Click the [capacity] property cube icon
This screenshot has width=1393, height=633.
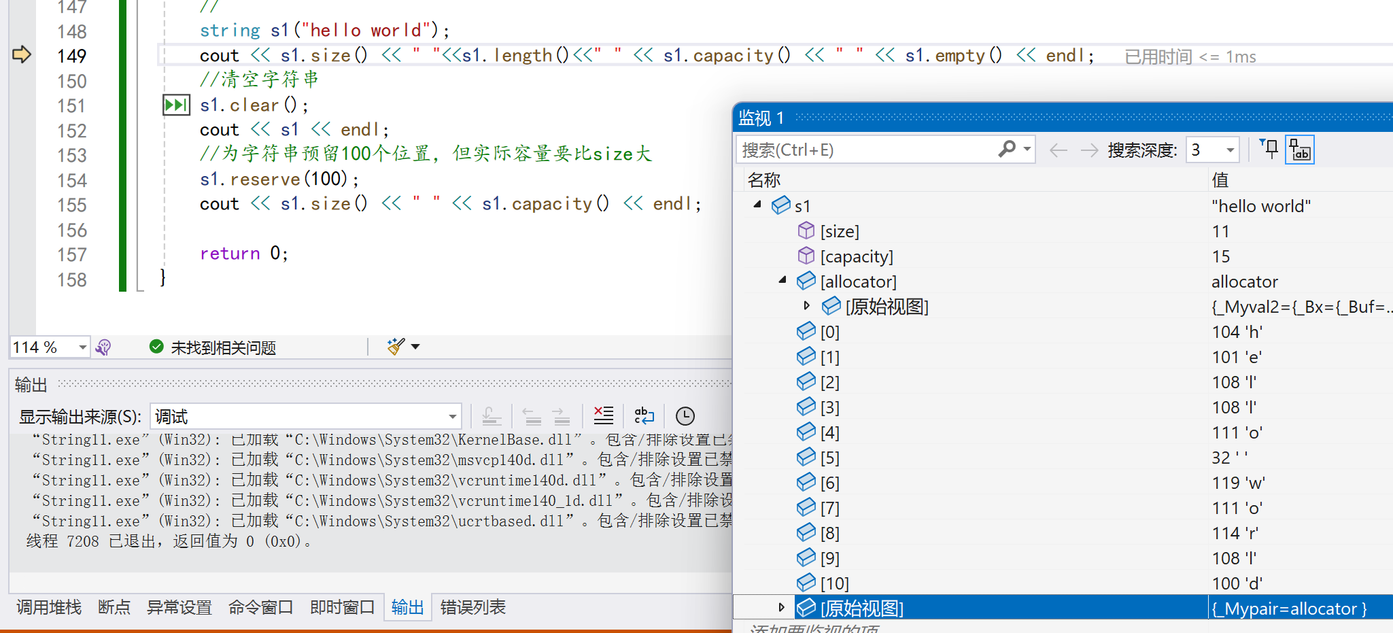click(x=806, y=256)
